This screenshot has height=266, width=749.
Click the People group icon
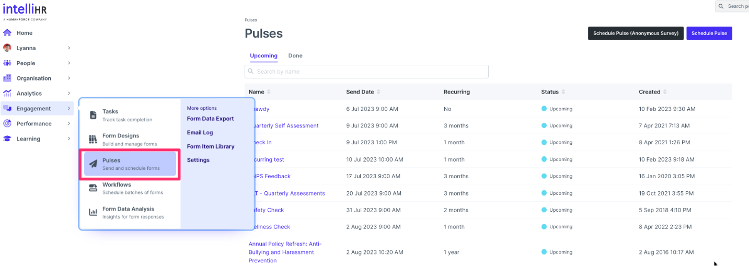click(7, 63)
